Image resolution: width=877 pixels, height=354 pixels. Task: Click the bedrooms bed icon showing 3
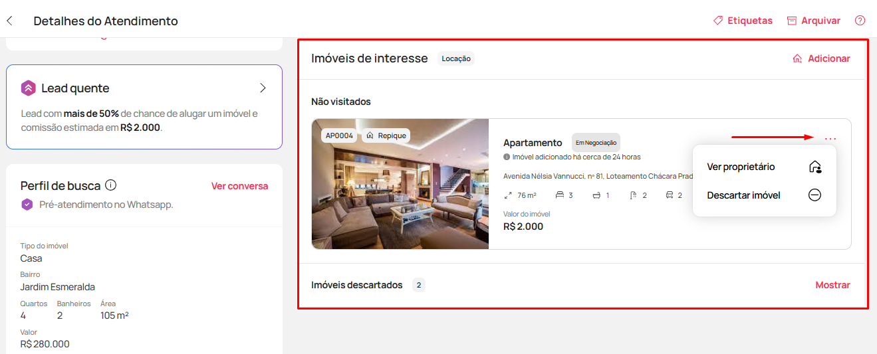point(560,195)
